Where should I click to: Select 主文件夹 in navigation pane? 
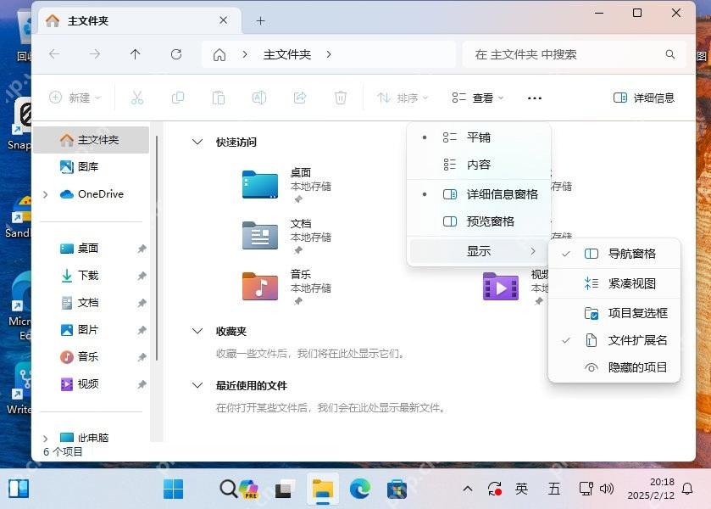92,140
